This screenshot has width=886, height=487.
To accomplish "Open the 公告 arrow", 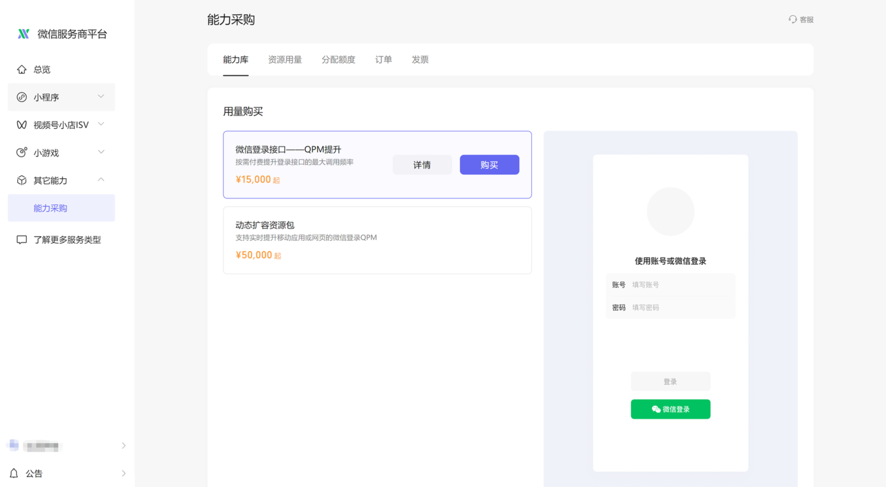I will pos(124,474).
